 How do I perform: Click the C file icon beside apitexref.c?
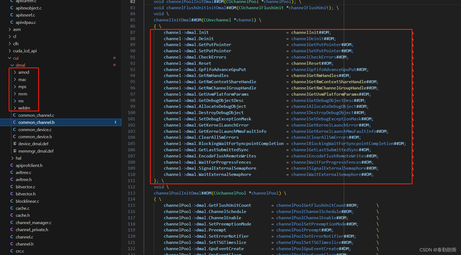(12, 15)
